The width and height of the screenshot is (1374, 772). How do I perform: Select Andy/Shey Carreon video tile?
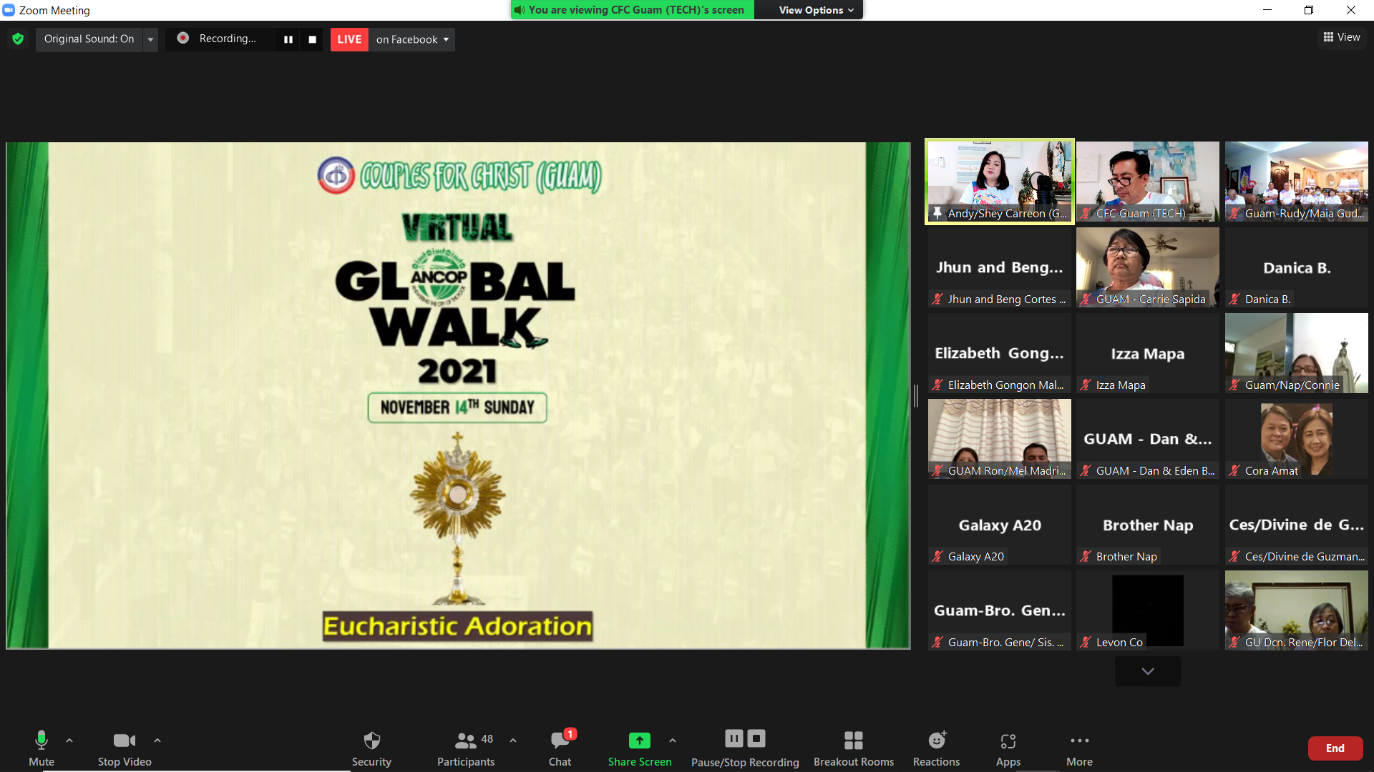1000,182
